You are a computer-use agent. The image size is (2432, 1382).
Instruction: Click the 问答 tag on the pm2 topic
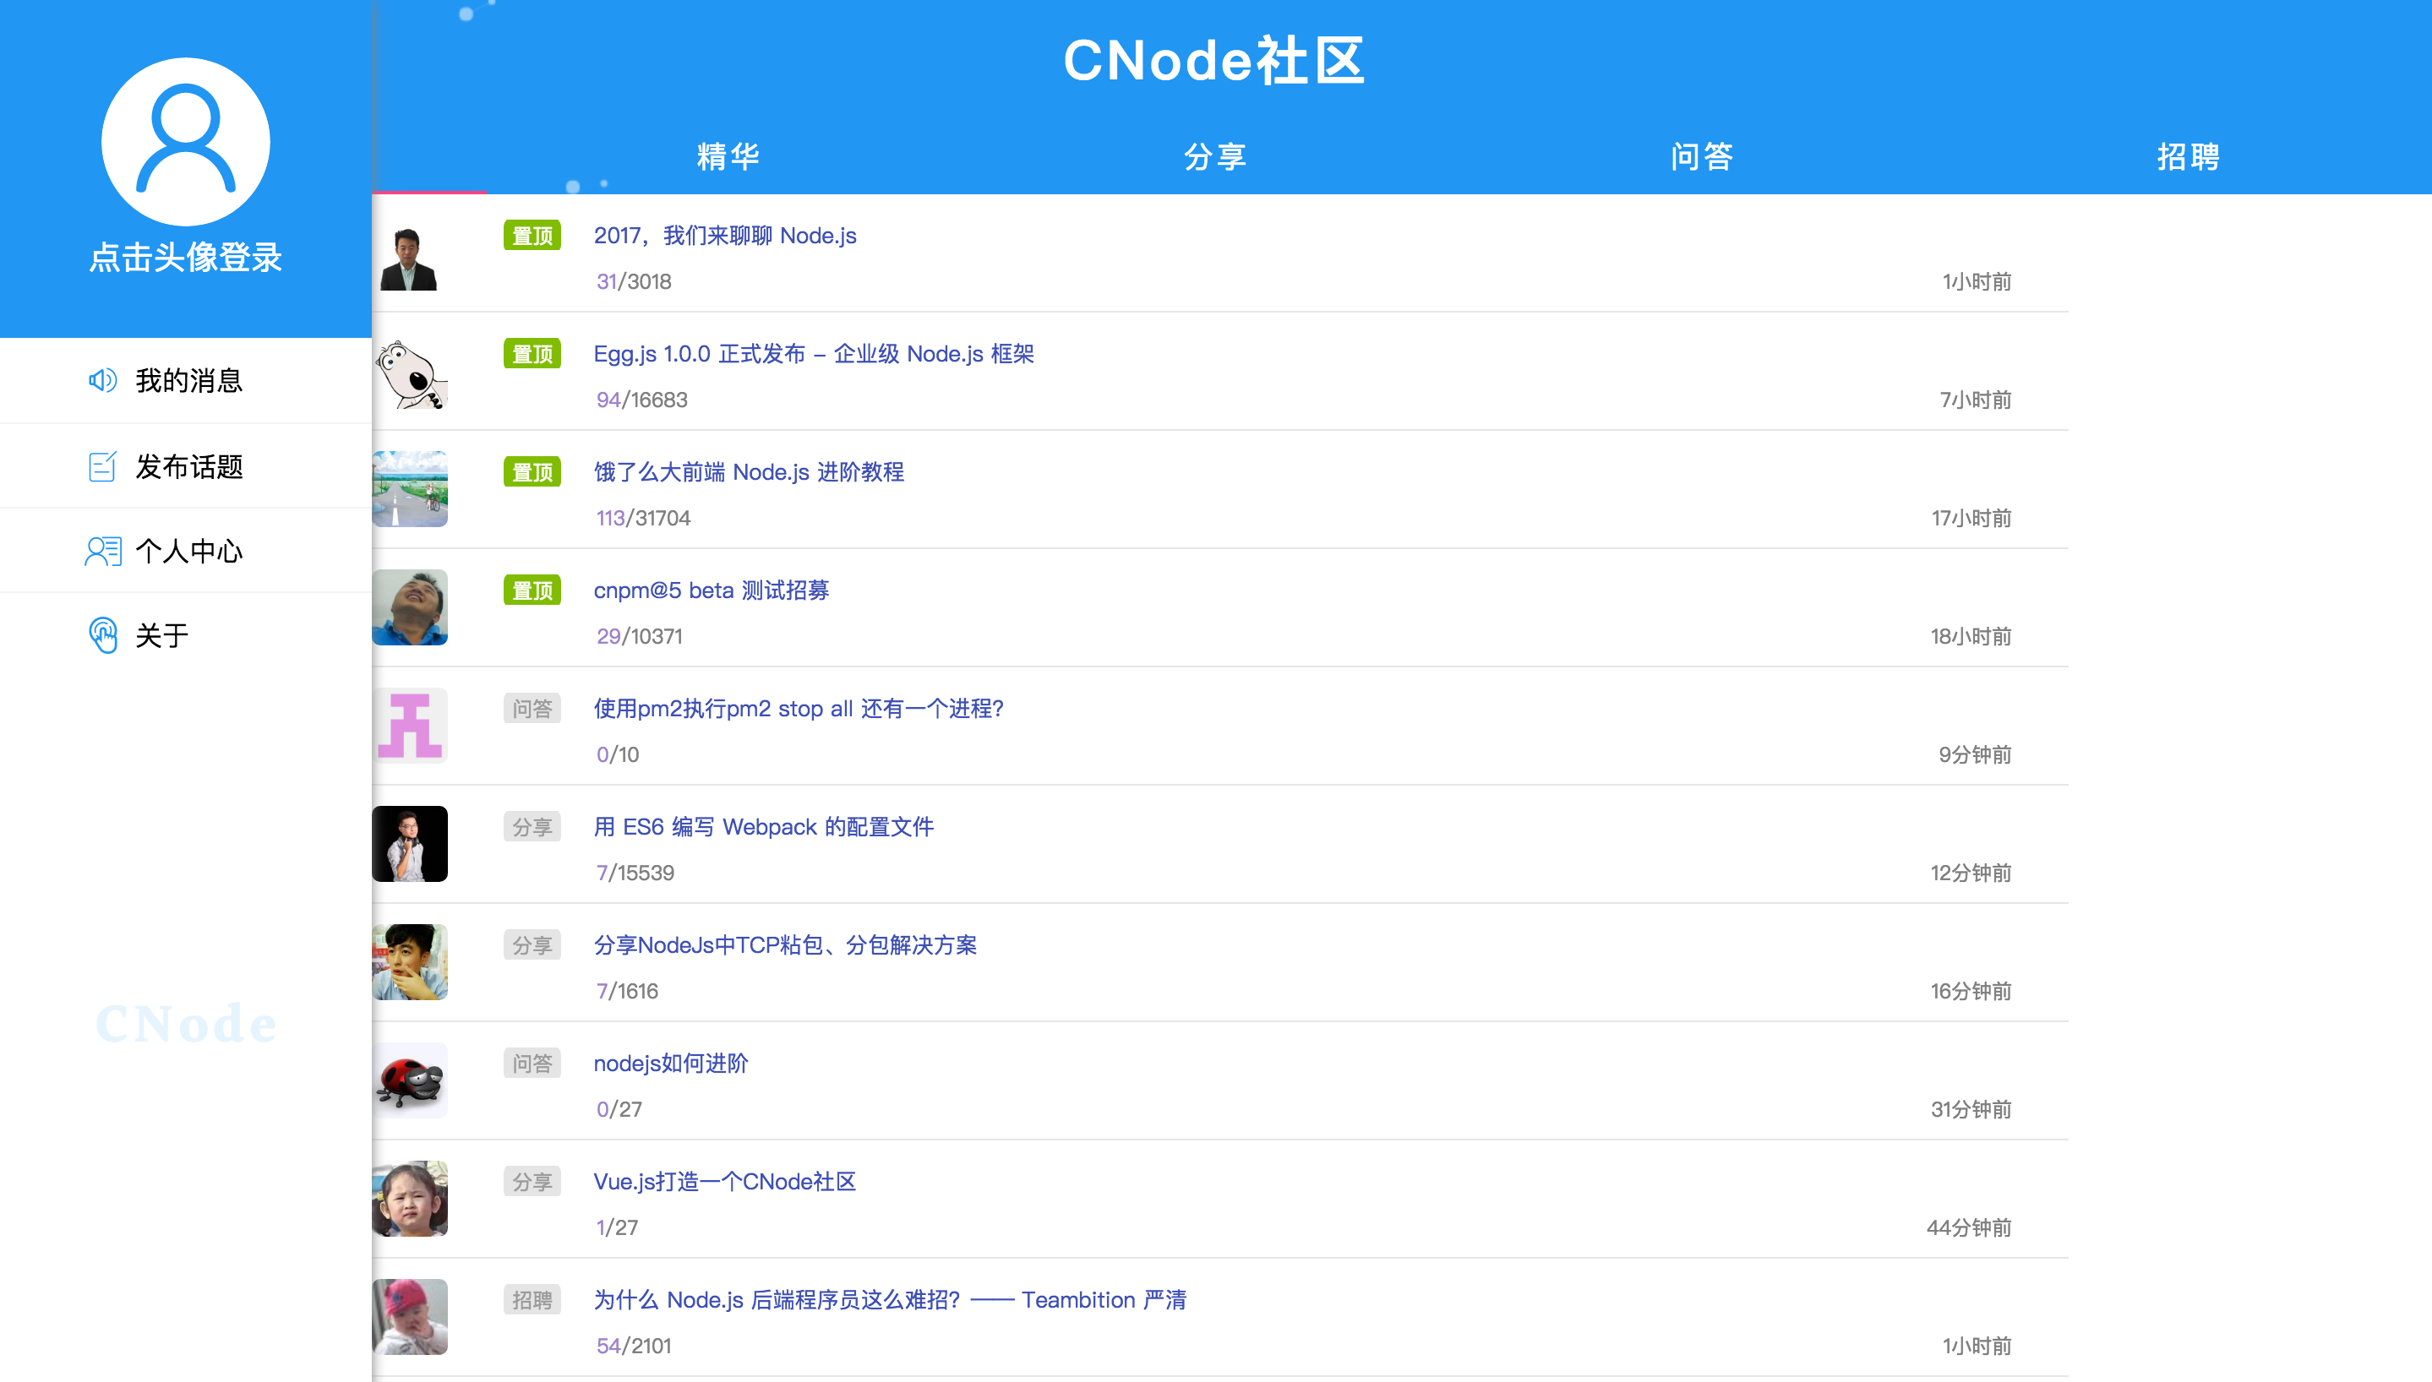pyautogui.click(x=532, y=708)
